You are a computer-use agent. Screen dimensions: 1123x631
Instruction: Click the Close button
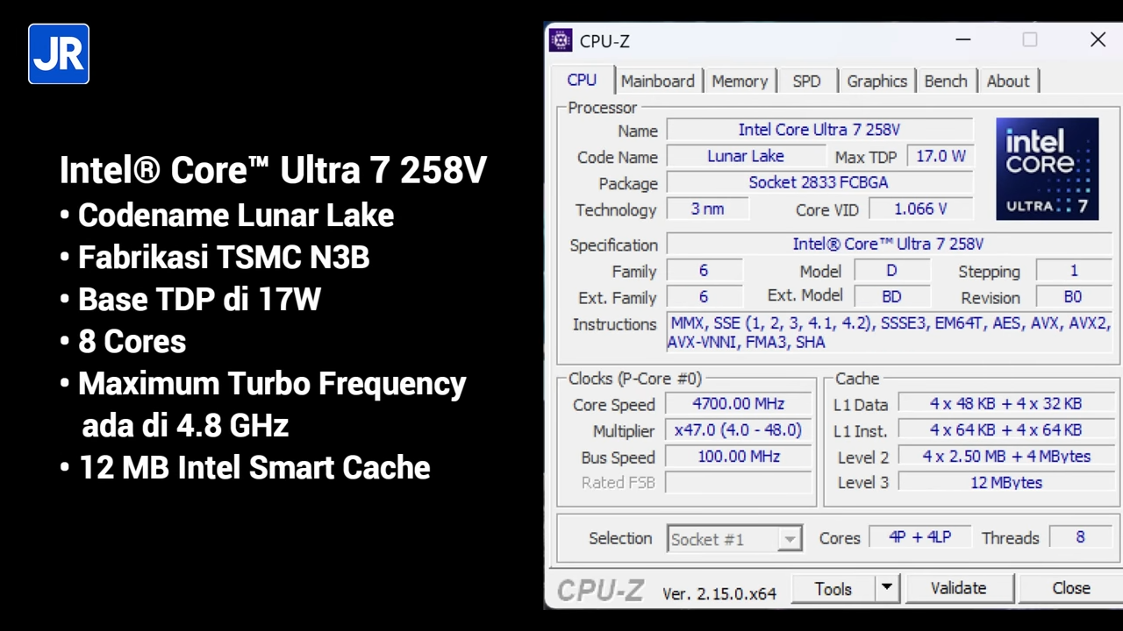tap(1071, 588)
